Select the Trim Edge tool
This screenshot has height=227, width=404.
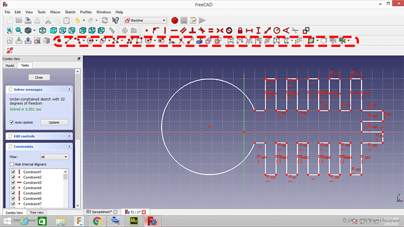(181, 41)
